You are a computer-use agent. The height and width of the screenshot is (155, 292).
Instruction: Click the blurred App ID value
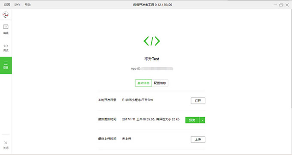tap(157, 69)
